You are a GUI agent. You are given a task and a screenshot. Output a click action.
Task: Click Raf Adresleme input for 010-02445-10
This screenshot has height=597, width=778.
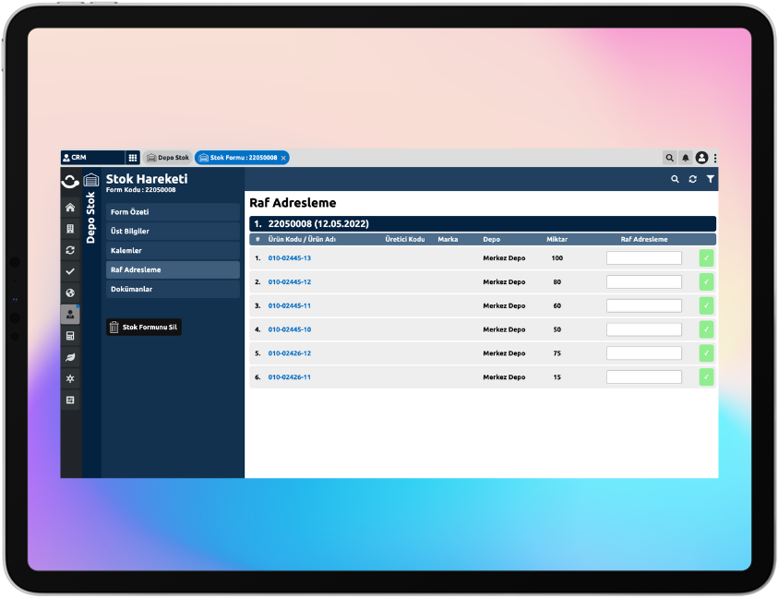643,329
